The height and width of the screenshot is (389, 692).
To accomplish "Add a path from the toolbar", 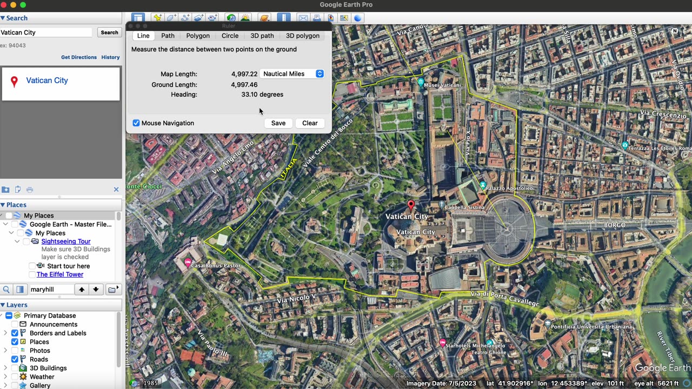I will click(x=185, y=18).
